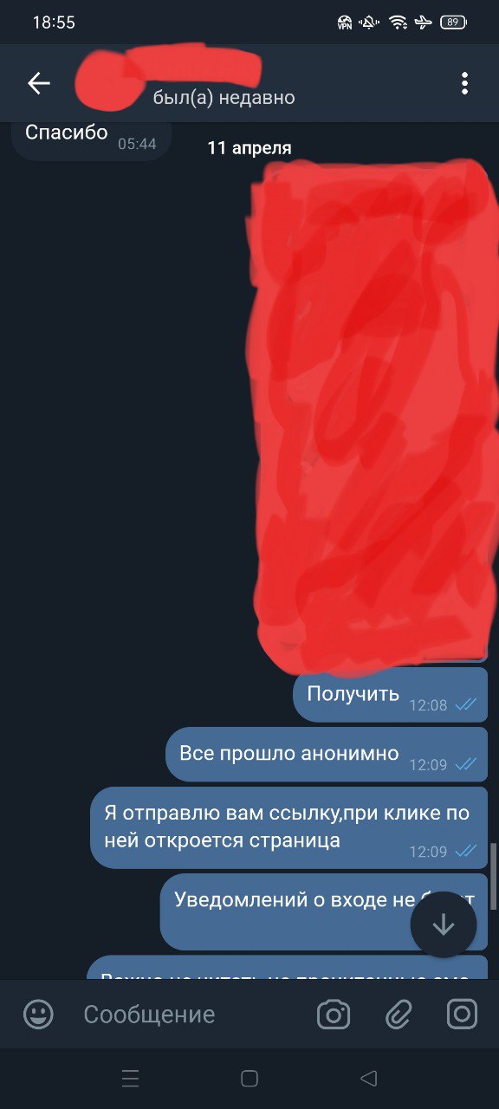Open the three-dot chat options menu

click(465, 83)
